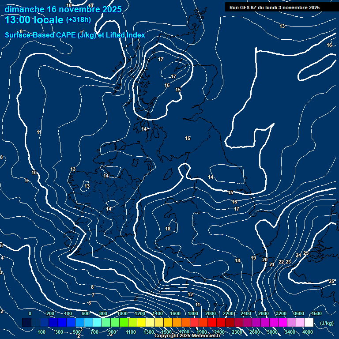The height and width of the screenshot is (339, 339).
Task: Click the '2300' legend value
Action: [237, 332]
